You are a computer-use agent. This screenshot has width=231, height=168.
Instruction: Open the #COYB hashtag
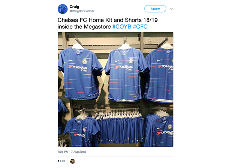point(121,27)
